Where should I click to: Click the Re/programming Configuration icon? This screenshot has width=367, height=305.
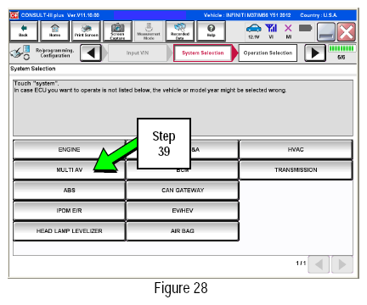(x=20, y=53)
